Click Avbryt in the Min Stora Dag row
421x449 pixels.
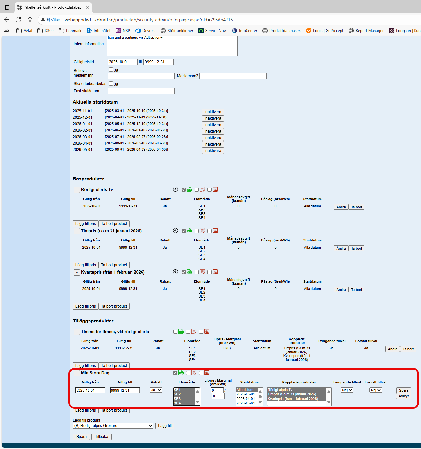pos(404,396)
